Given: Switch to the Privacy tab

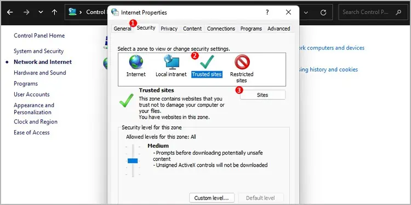Looking at the screenshot, I should point(169,29).
